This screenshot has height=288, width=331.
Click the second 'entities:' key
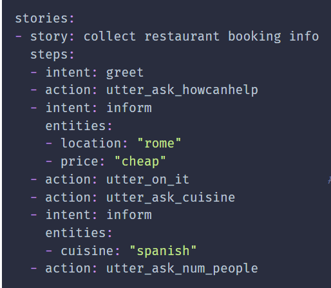pyautogui.click(x=79, y=233)
